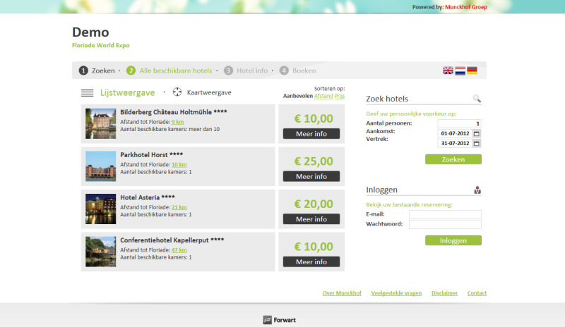
Task: Click the E-mail input field
Action: 445,214
